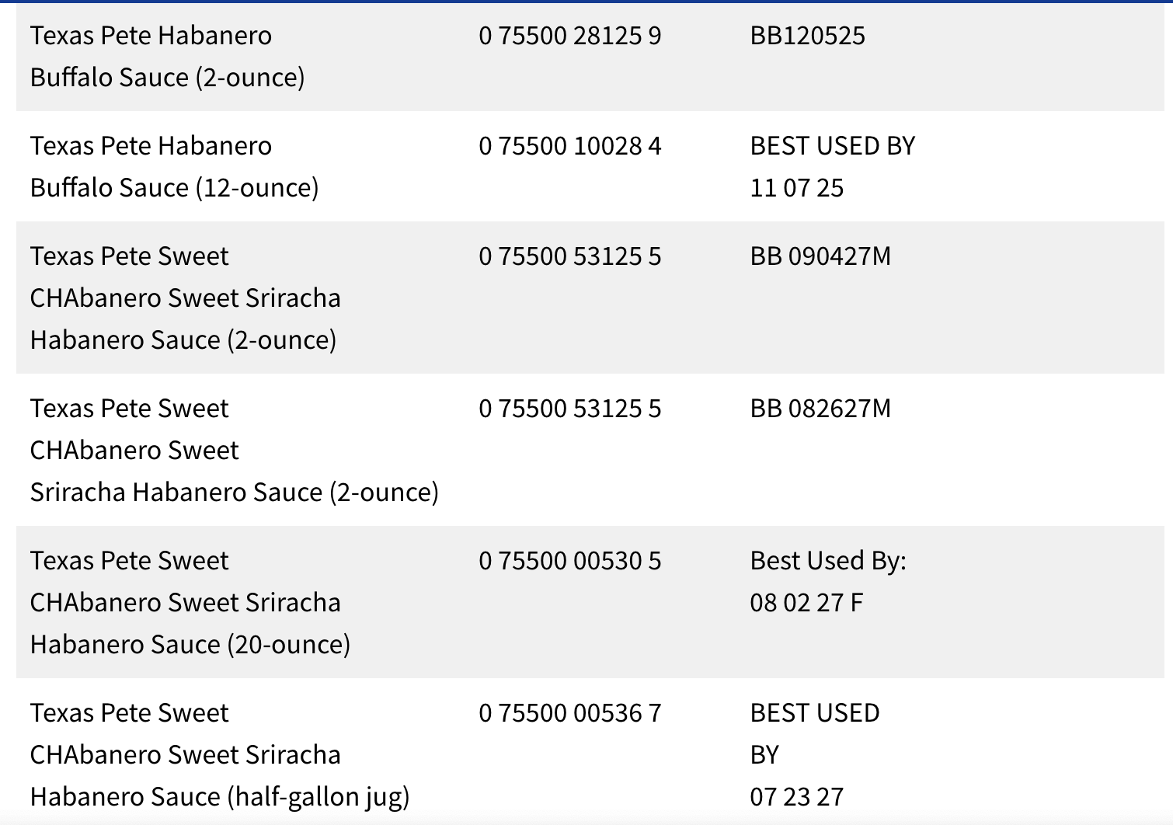
Task: Click the date 07 23 27
Action: click(796, 797)
